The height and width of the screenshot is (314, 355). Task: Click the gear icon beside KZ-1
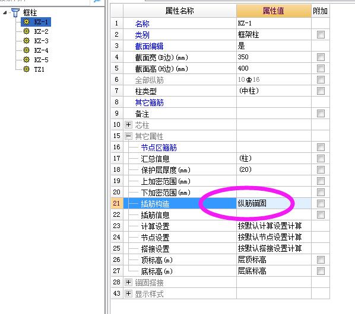coord(26,22)
